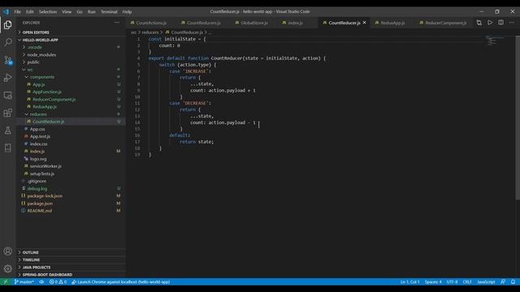Switch to the CountActions.js tab
This screenshot has height=292, width=520.
[151, 23]
